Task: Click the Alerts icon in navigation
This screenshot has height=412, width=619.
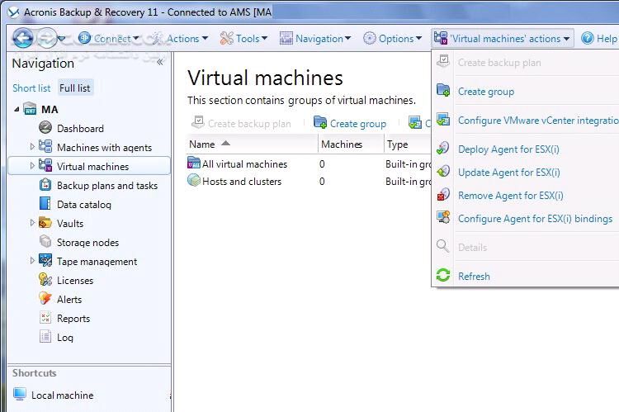Action: tap(45, 299)
